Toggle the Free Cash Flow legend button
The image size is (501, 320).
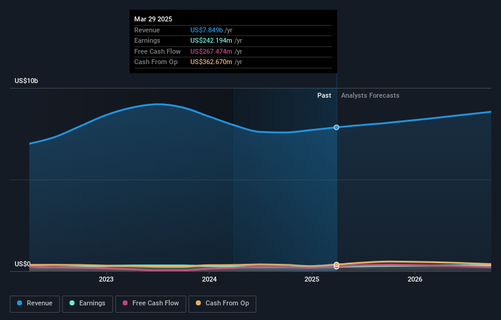151,304
